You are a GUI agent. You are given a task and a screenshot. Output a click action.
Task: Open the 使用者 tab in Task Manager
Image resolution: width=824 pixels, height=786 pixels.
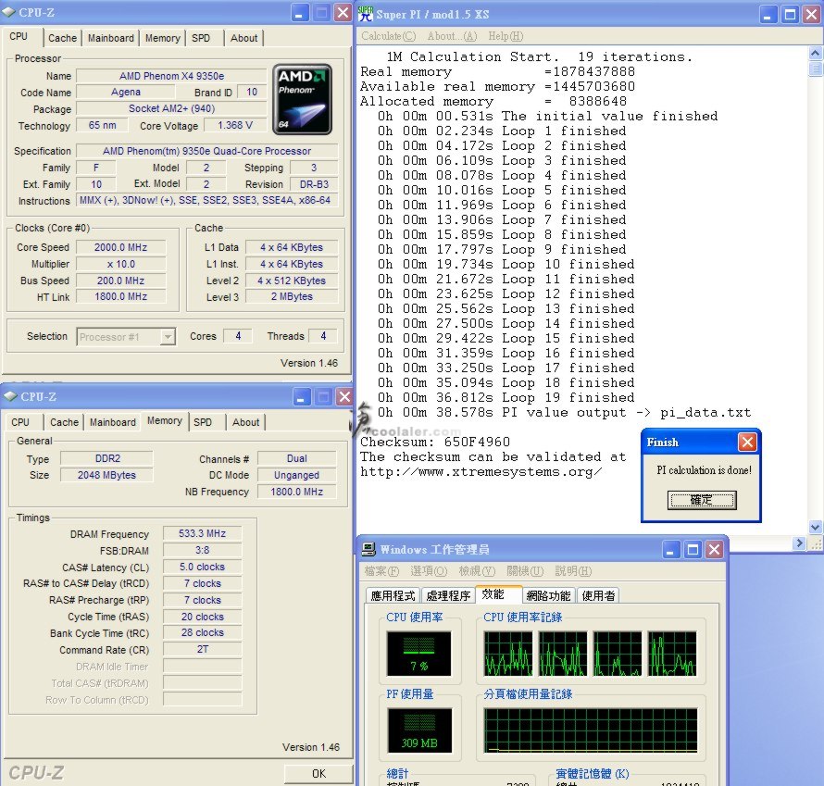coord(598,595)
